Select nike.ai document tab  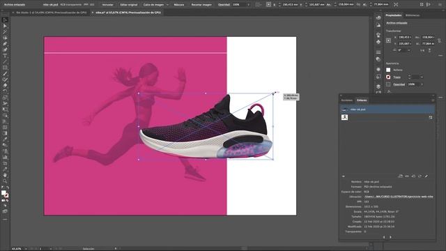click(x=128, y=13)
